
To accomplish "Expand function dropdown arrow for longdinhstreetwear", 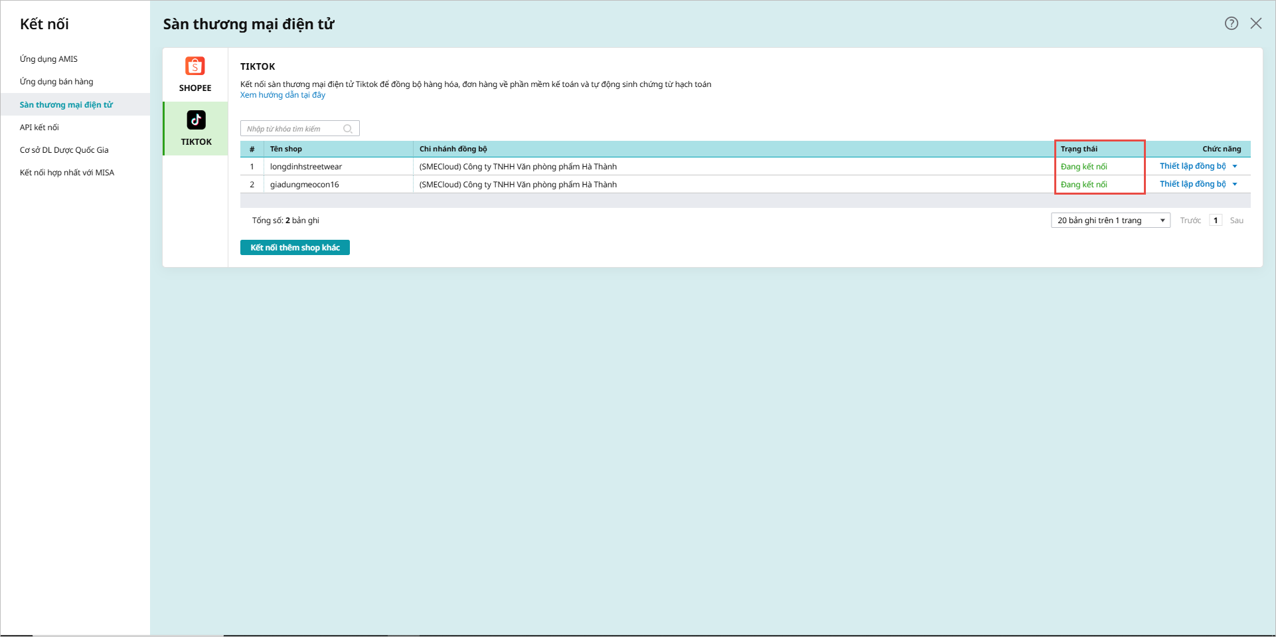I will 1235,166.
